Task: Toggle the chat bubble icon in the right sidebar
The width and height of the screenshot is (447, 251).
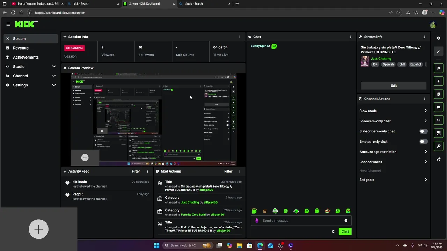Action: coord(439,107)
